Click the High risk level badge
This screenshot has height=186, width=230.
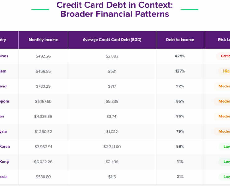click(x=226, y=71)
